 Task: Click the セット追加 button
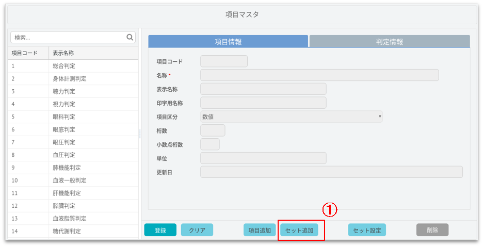click(299, 230)
